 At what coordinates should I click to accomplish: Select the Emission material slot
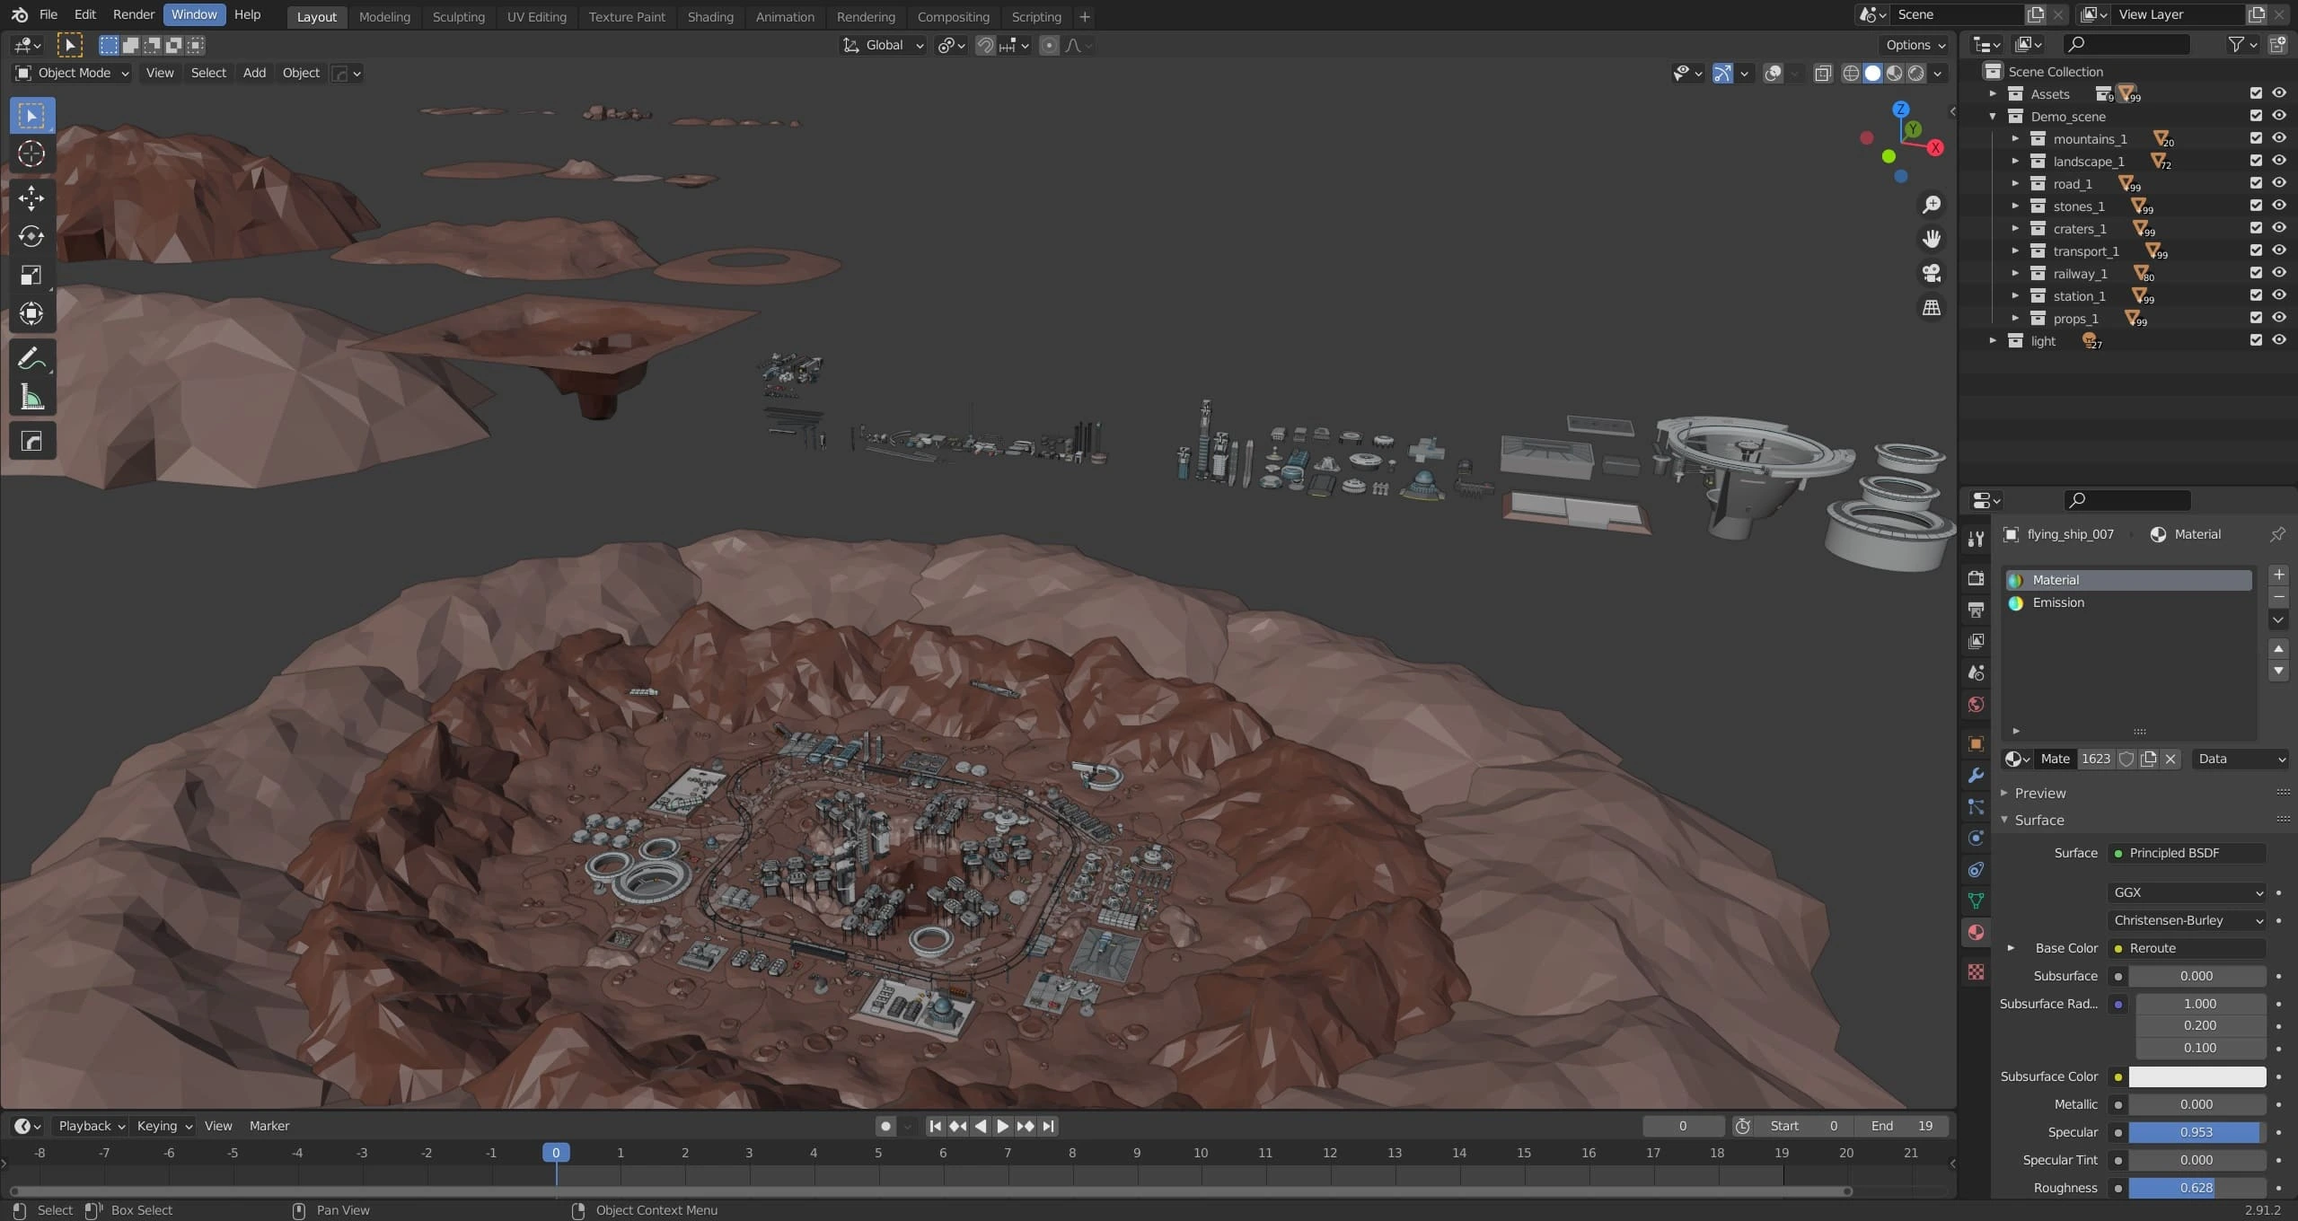click(2058, 602)
